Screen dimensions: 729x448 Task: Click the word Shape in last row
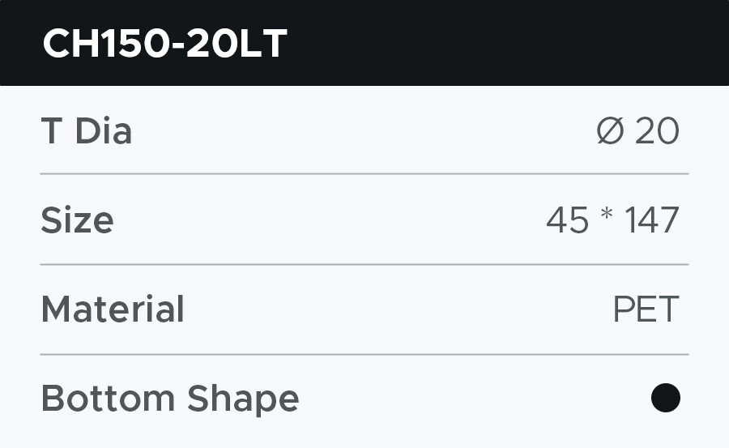click(243, 399)
